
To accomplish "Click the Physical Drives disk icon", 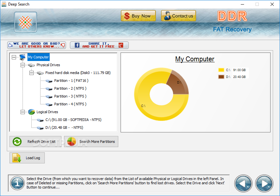I will [x=31, y=65].
